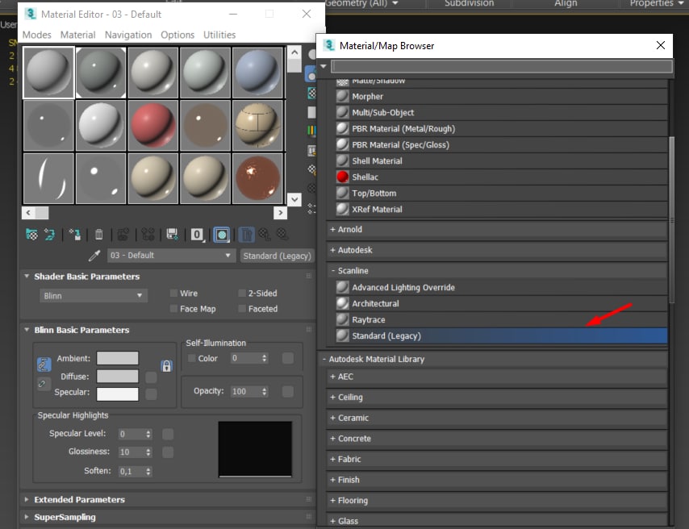Click the Specular color swatch
Screen dimensions: 689x529
(x=117, y=394)
